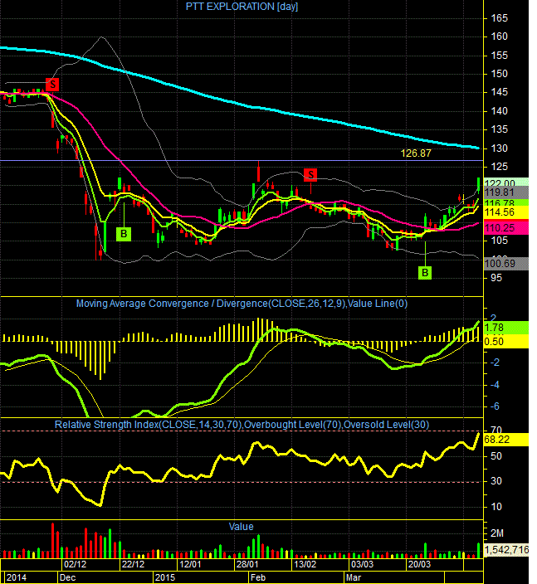Click the 2M label on the volume axis
This screenshot has width=537, height=584.
[x=497, y=533]
